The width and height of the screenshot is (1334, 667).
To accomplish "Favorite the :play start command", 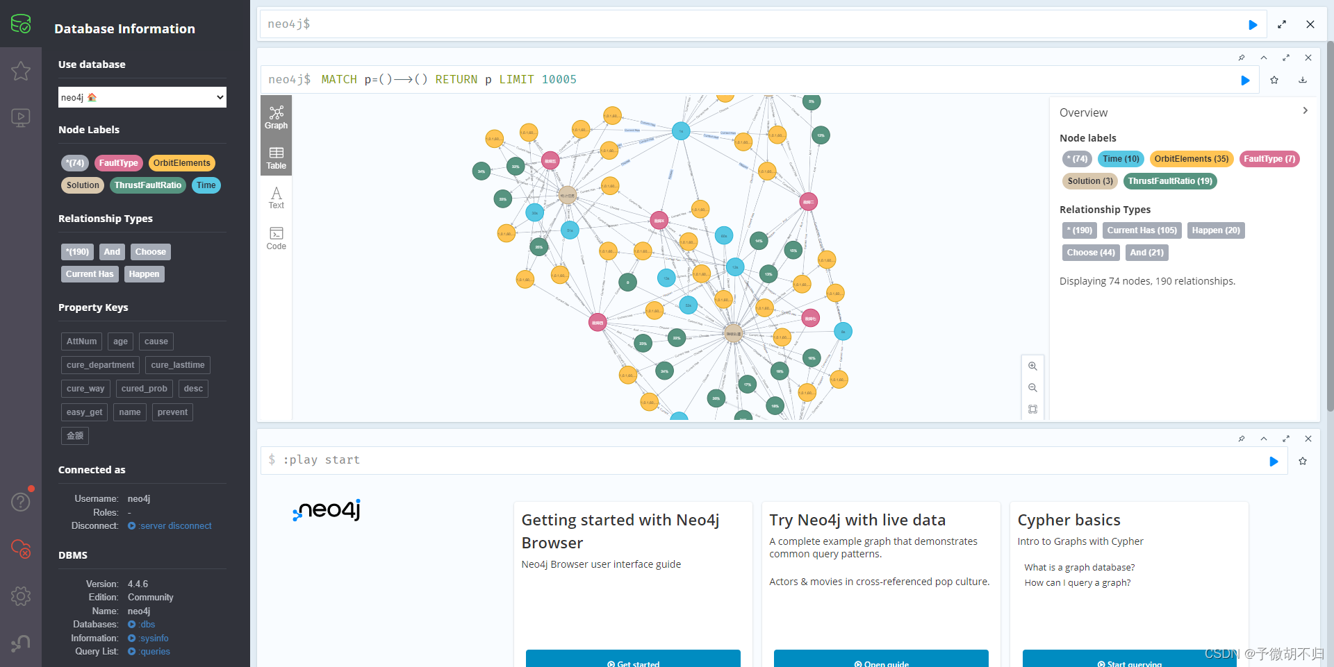I will click(1303, 461).
